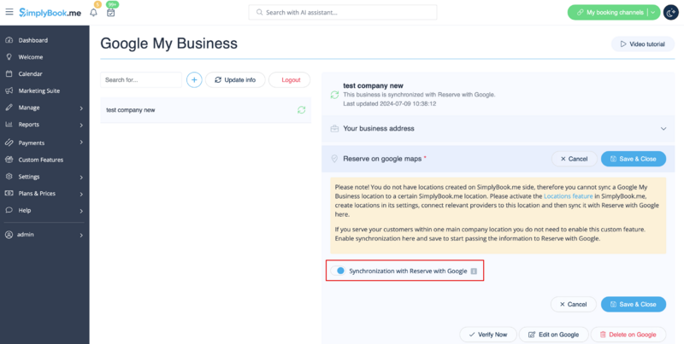
Task: Click the Custom Features gift icon
Action: (x=9, y=160)
